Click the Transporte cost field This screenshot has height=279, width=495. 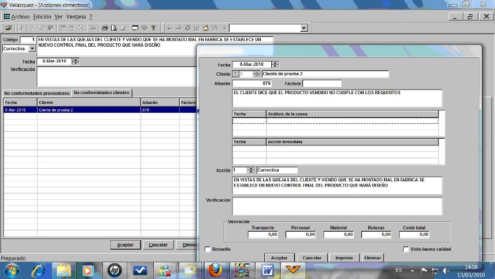coord(263,235)
